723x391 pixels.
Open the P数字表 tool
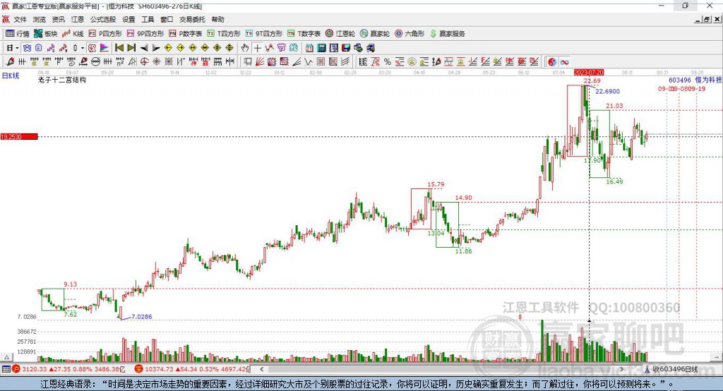point(186,34)
